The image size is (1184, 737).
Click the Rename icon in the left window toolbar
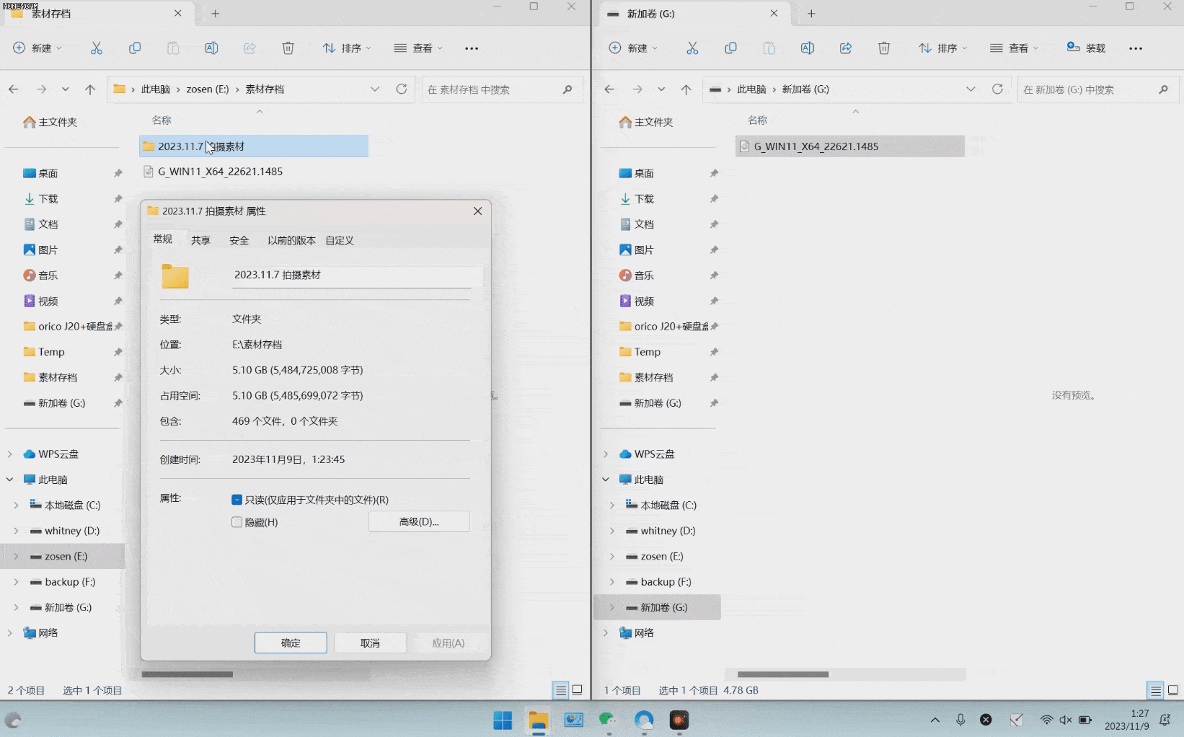click(211, 48)
